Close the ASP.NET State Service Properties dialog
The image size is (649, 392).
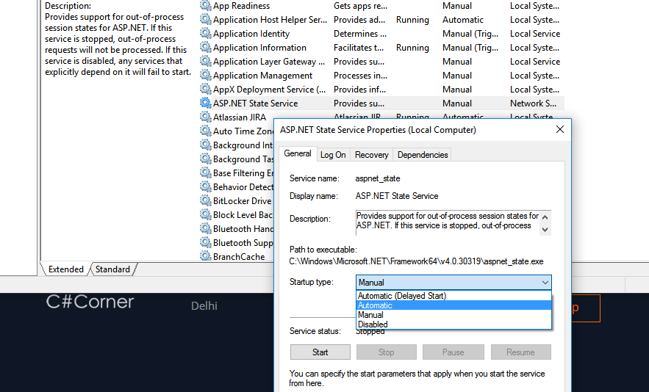560,129
